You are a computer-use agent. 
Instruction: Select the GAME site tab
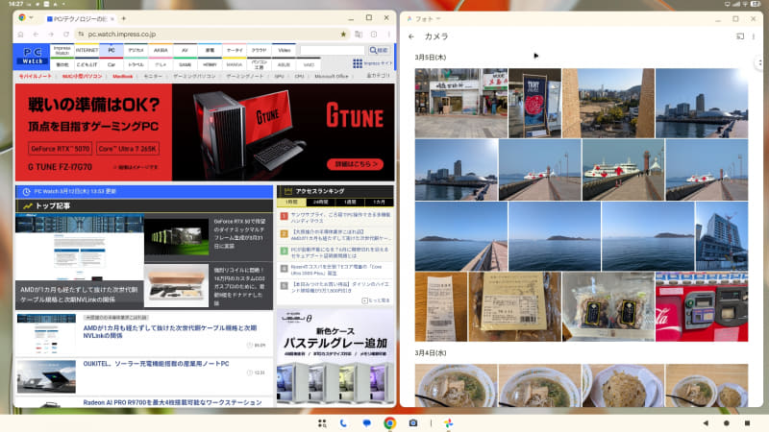185,64
